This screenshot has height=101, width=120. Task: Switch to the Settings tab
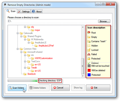click(x=24, y=12)
